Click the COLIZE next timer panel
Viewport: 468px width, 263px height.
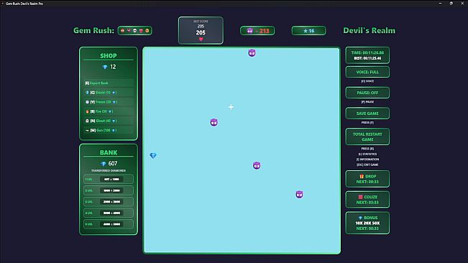367,200
